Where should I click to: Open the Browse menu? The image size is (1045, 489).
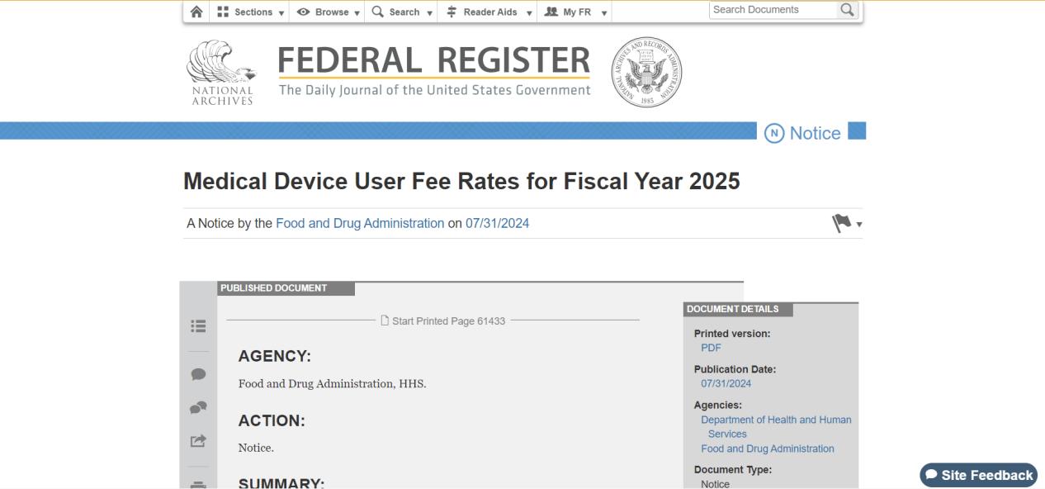(x=328, y=12)
